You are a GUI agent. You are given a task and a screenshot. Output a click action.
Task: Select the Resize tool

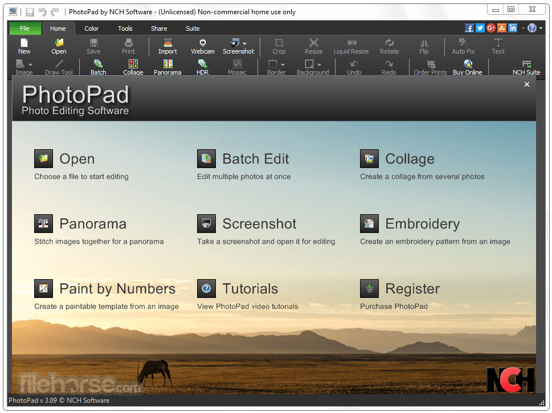click(314, 46)
